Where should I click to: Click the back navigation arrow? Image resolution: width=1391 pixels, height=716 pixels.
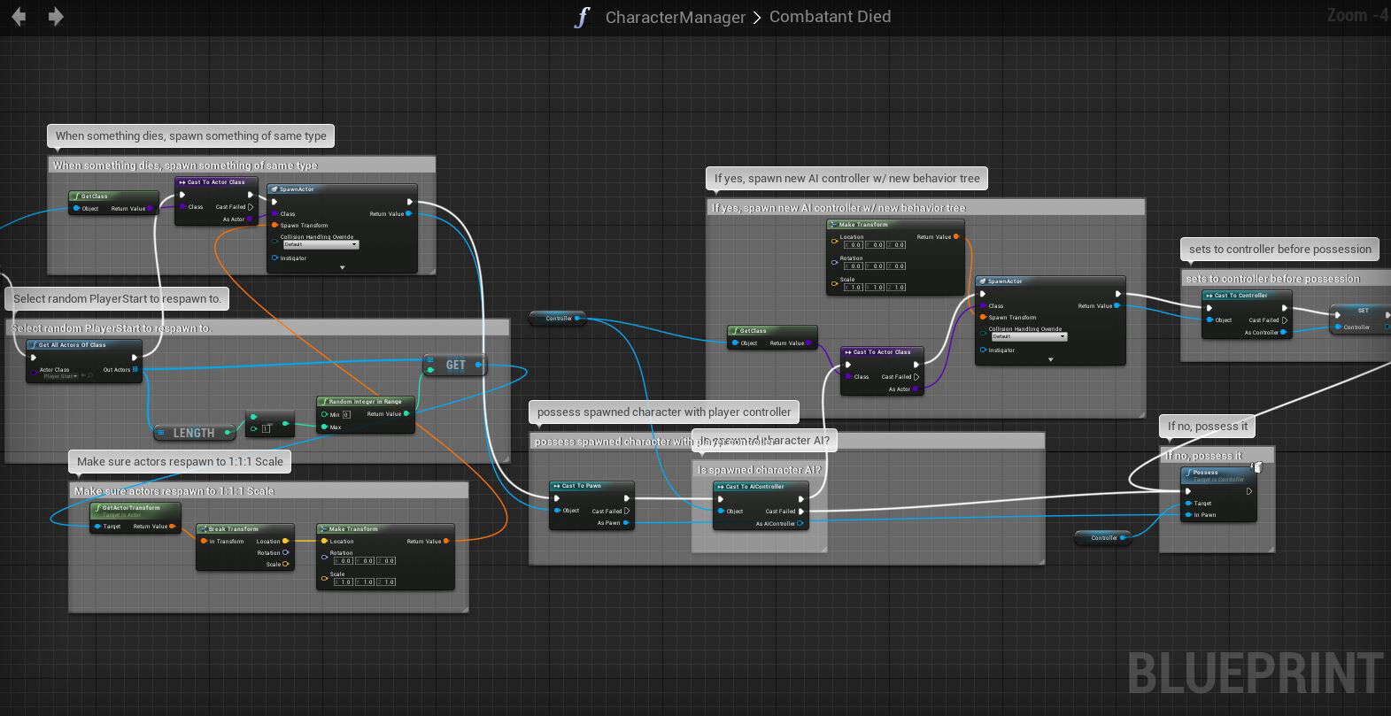coord(18,16)
